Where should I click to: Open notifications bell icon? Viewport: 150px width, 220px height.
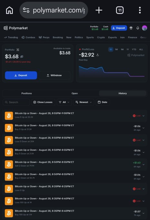point(138,28)
